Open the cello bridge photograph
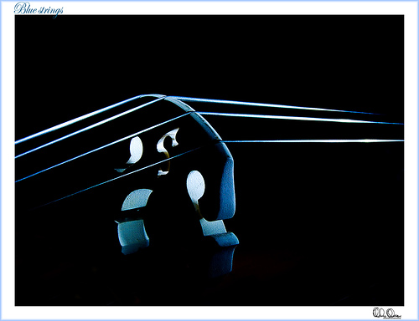 pyautogui.click(x=209, y=160)
